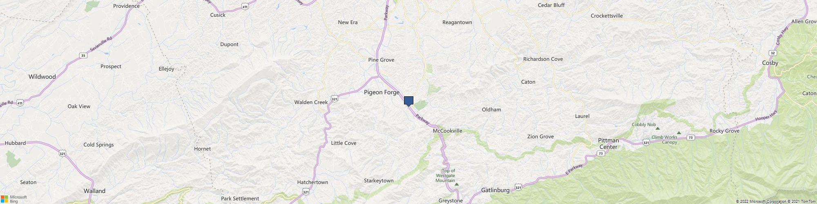Click the Route 73 shield near Rocky Grove
817x204 pixels.
tap(690, 137)
